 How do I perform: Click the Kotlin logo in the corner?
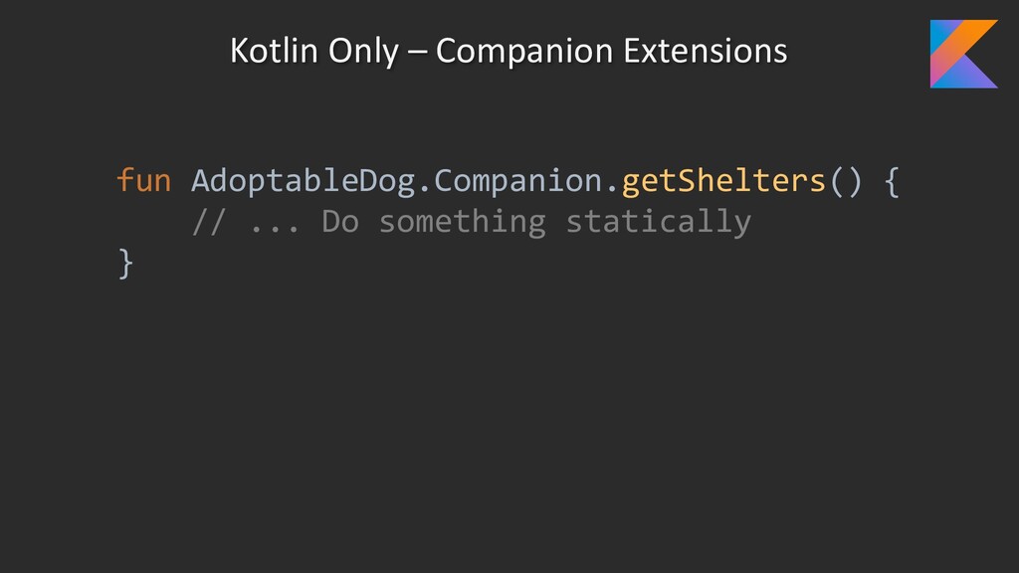(963, 54)
